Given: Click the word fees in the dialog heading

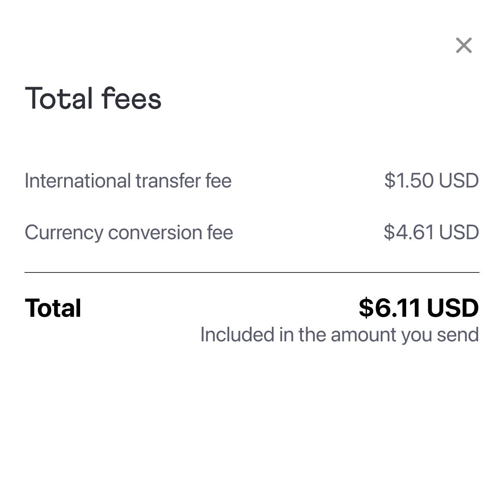Looking at the screenshot, I should coord(131,99).
